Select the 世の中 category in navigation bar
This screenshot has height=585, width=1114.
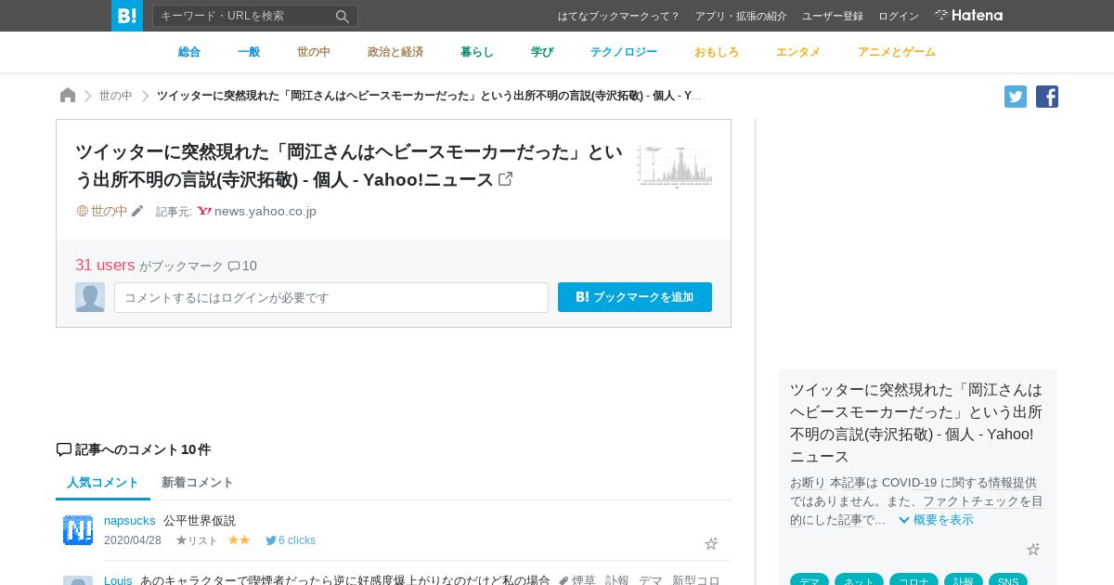[x=314, y=52]
